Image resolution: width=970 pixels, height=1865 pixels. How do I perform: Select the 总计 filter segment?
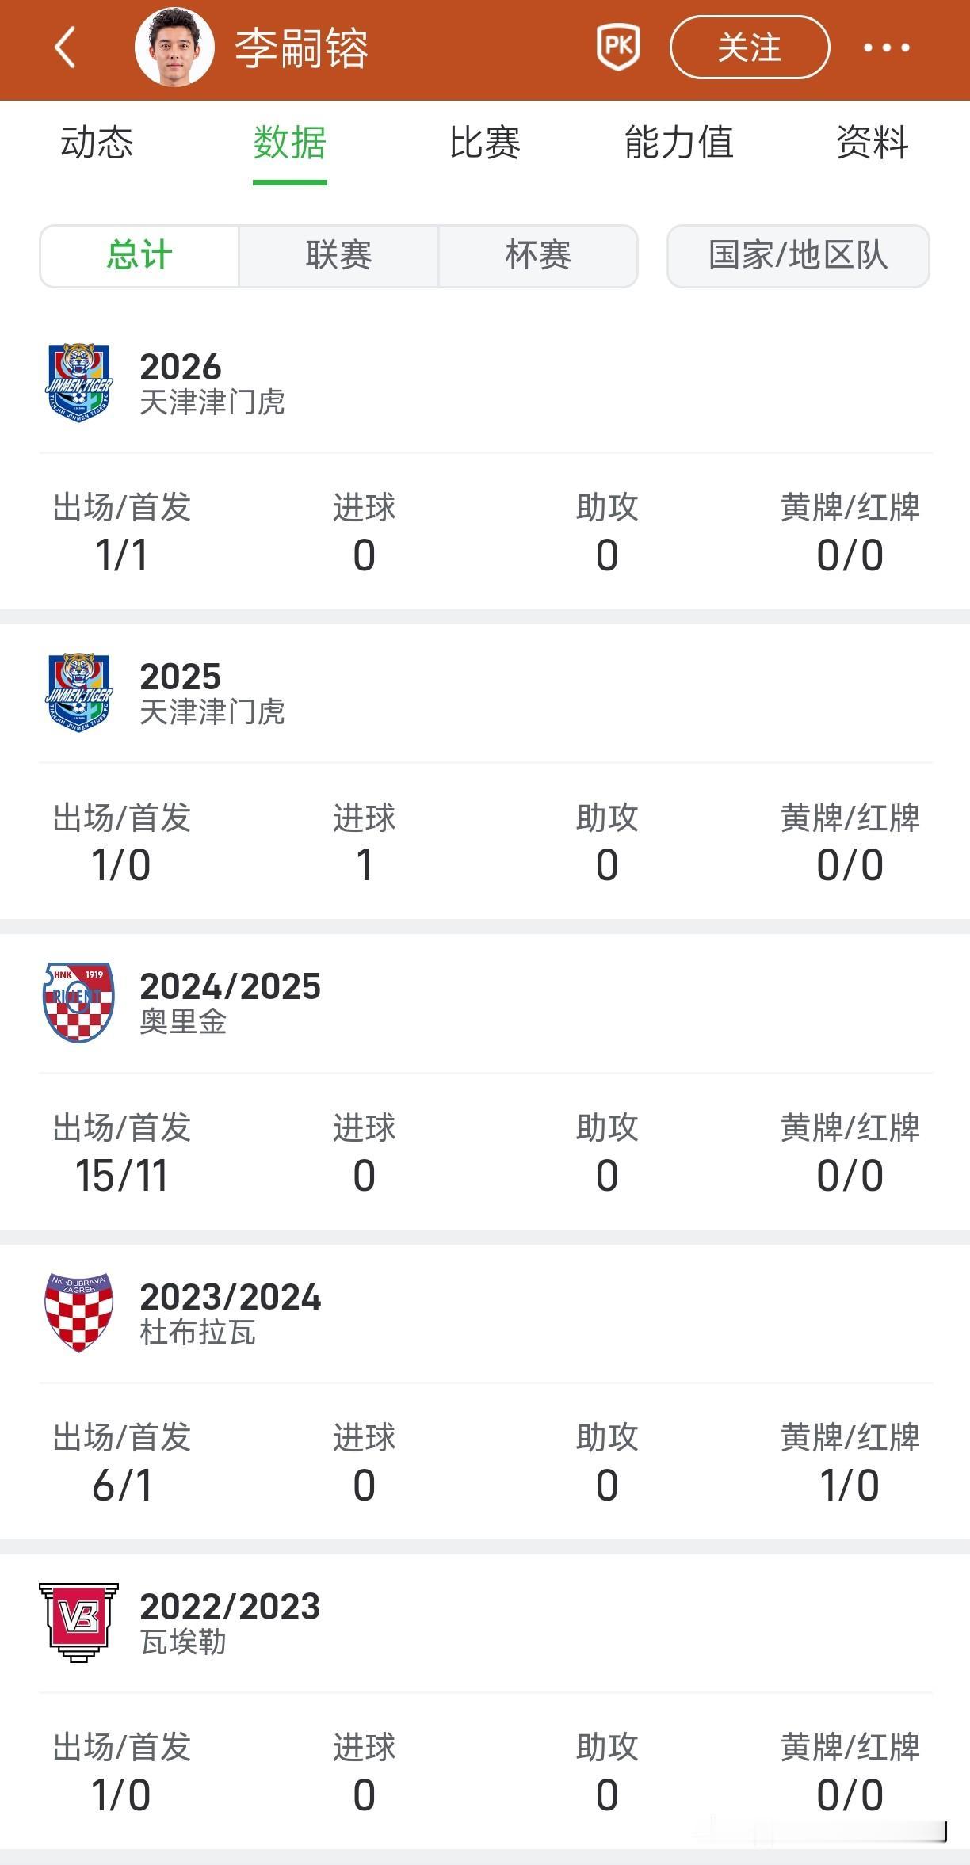139,256
